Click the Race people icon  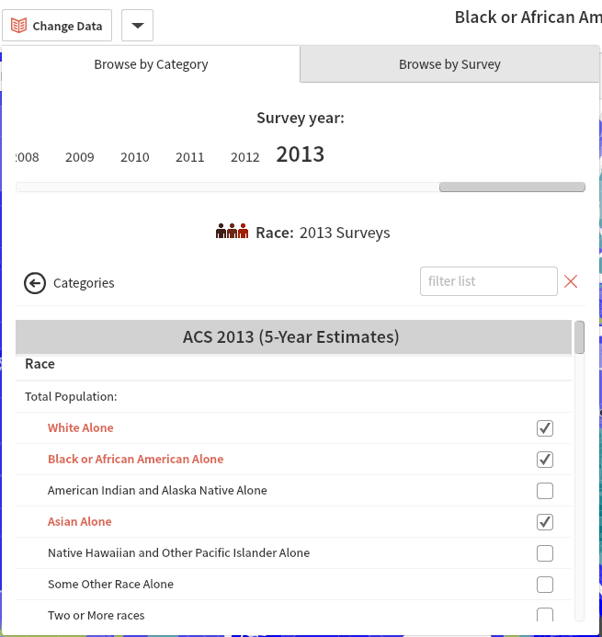(232, 232)
